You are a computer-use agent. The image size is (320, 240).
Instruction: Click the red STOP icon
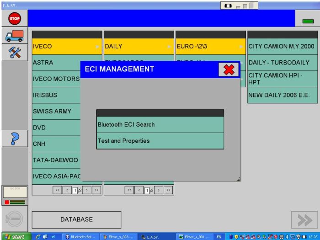click(15, 18)
